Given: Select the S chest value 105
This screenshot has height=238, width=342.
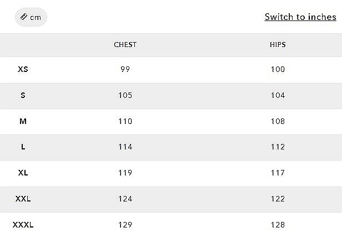Looking at the screenshot, I should click(125, 95).
